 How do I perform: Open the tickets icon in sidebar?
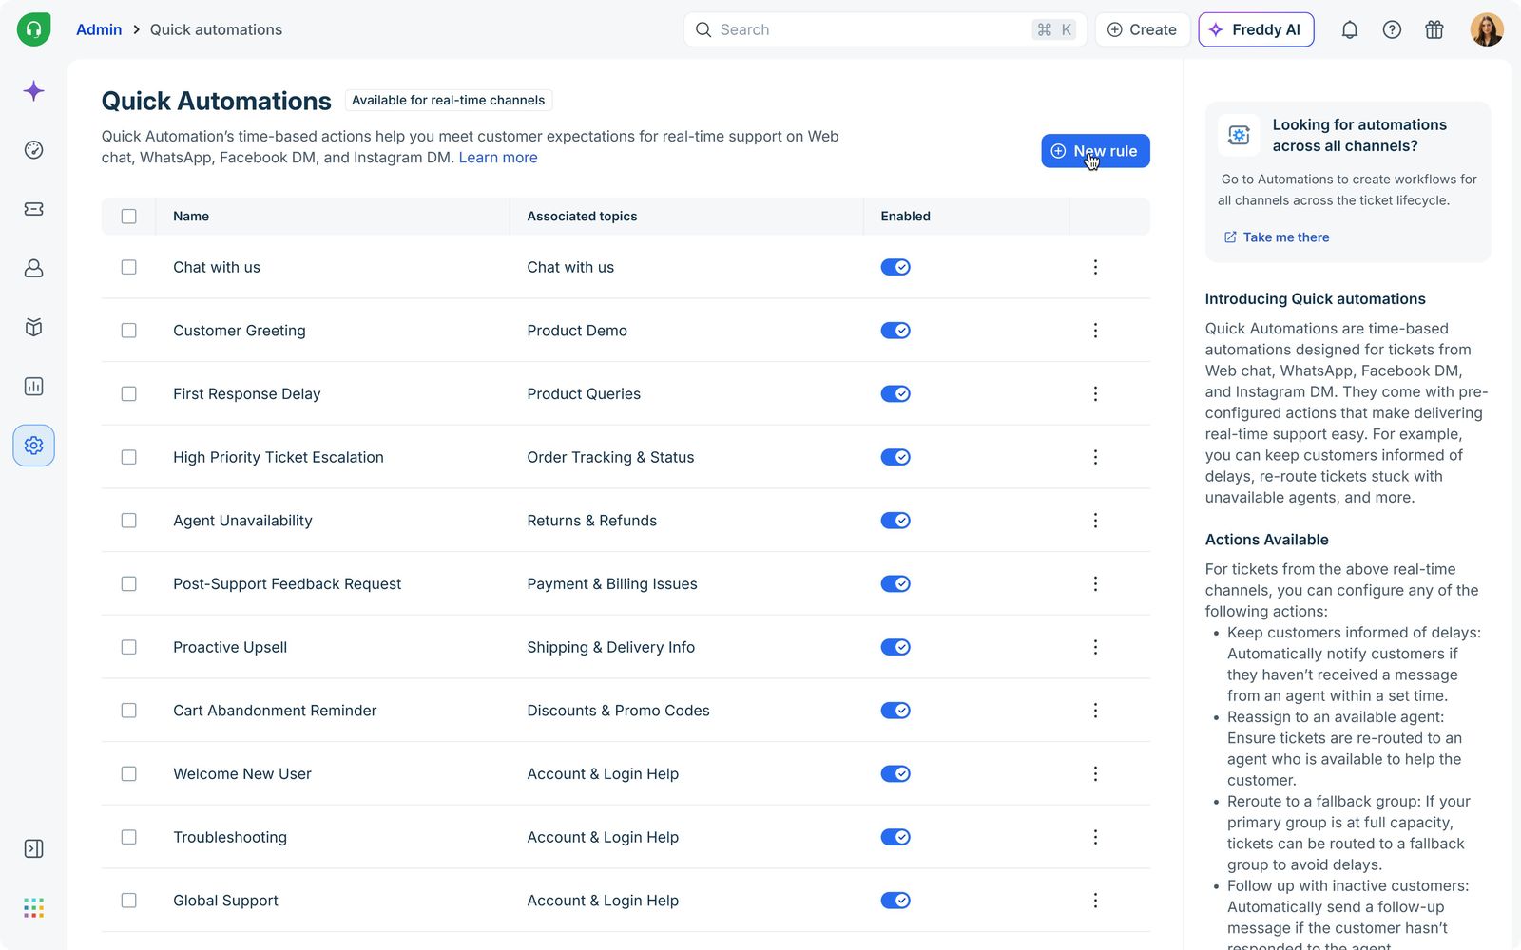[33, 209]
